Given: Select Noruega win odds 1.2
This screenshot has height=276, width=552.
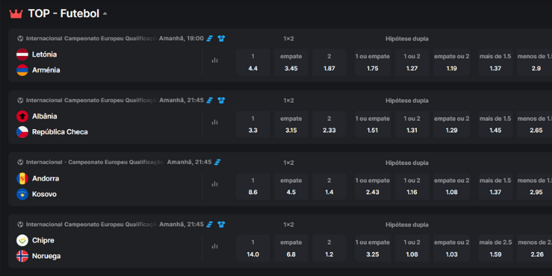Looking at the screenshot, I should click(x=329, y=248).
